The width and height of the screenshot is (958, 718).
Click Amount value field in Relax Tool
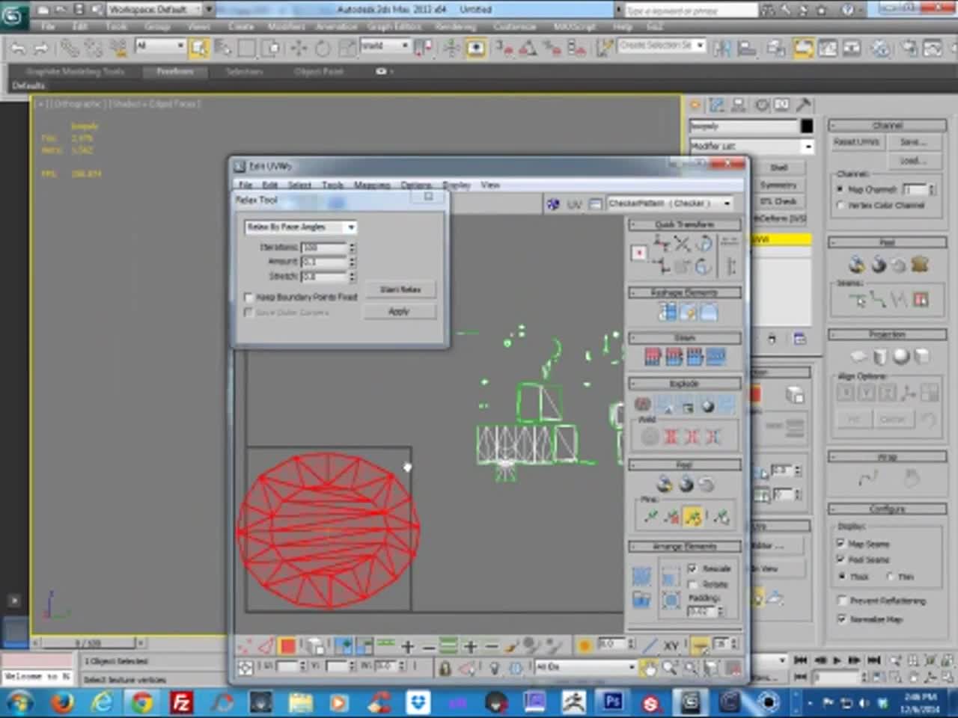[324, 262]
